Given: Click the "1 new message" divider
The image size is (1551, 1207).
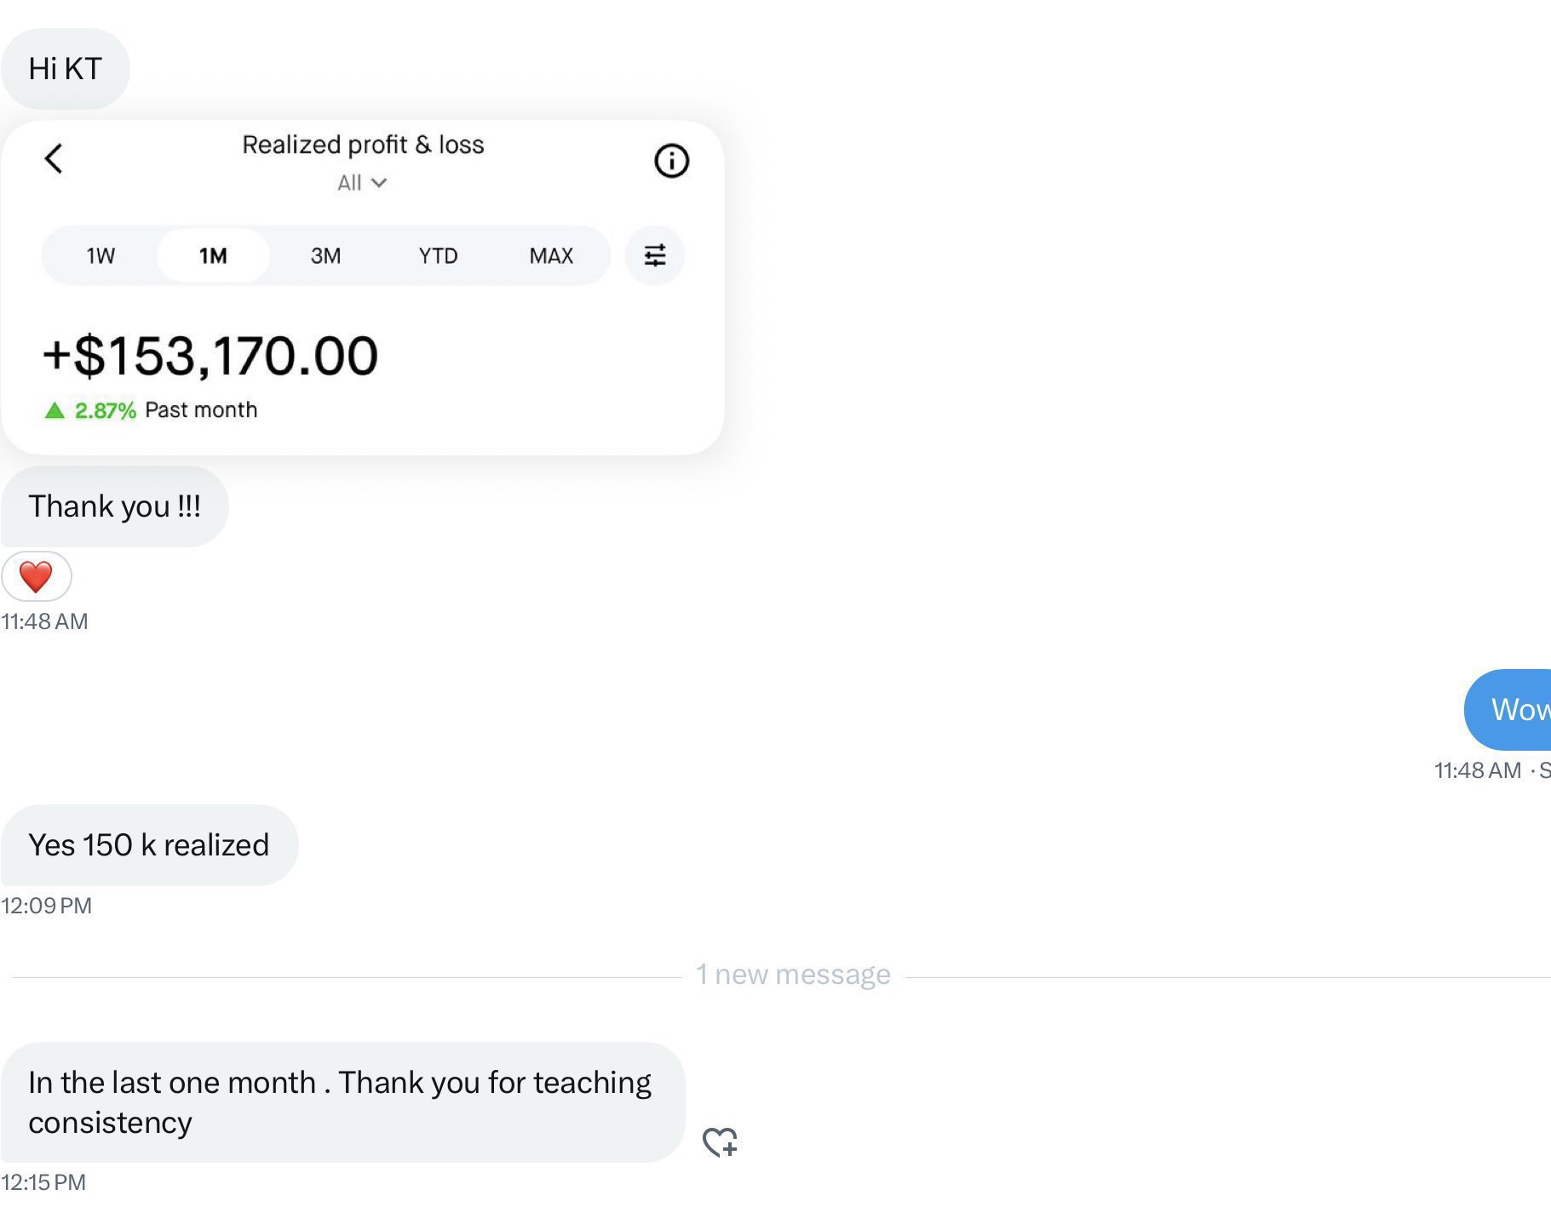Looking at the screenshot, I should coord(792,975).
